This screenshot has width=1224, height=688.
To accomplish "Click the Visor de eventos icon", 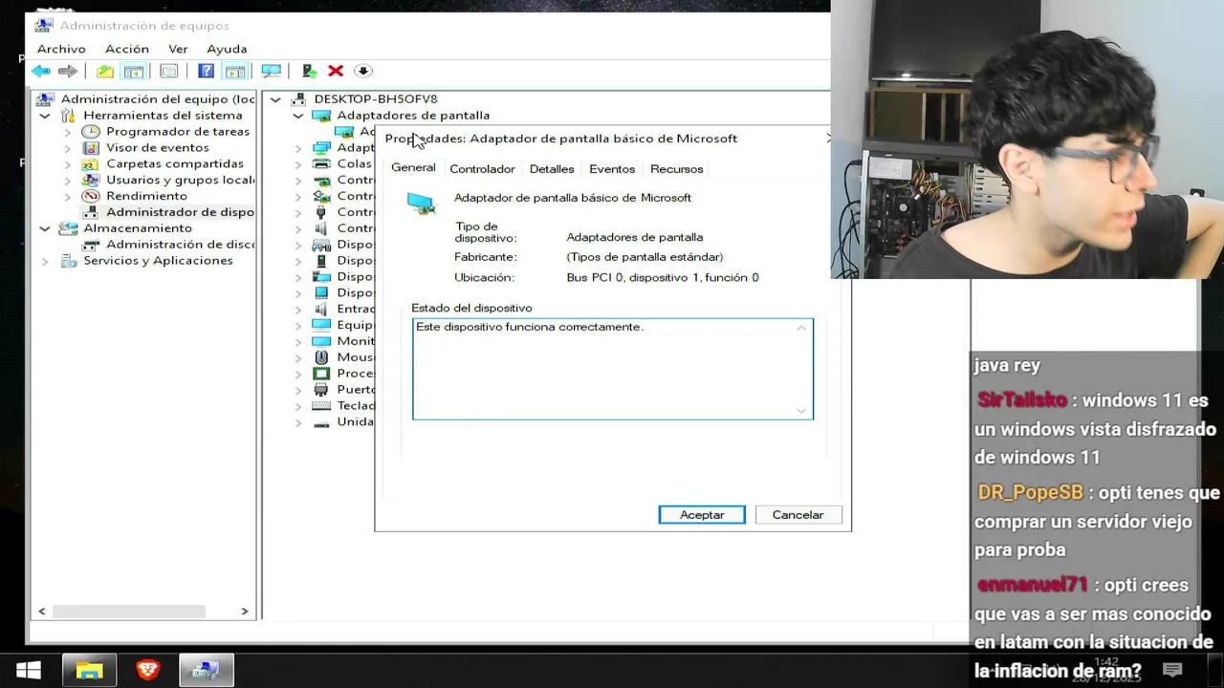I will click(91, 147).
